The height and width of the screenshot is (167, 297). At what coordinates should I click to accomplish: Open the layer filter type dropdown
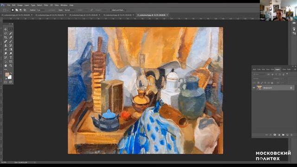(x=259, y=74)
